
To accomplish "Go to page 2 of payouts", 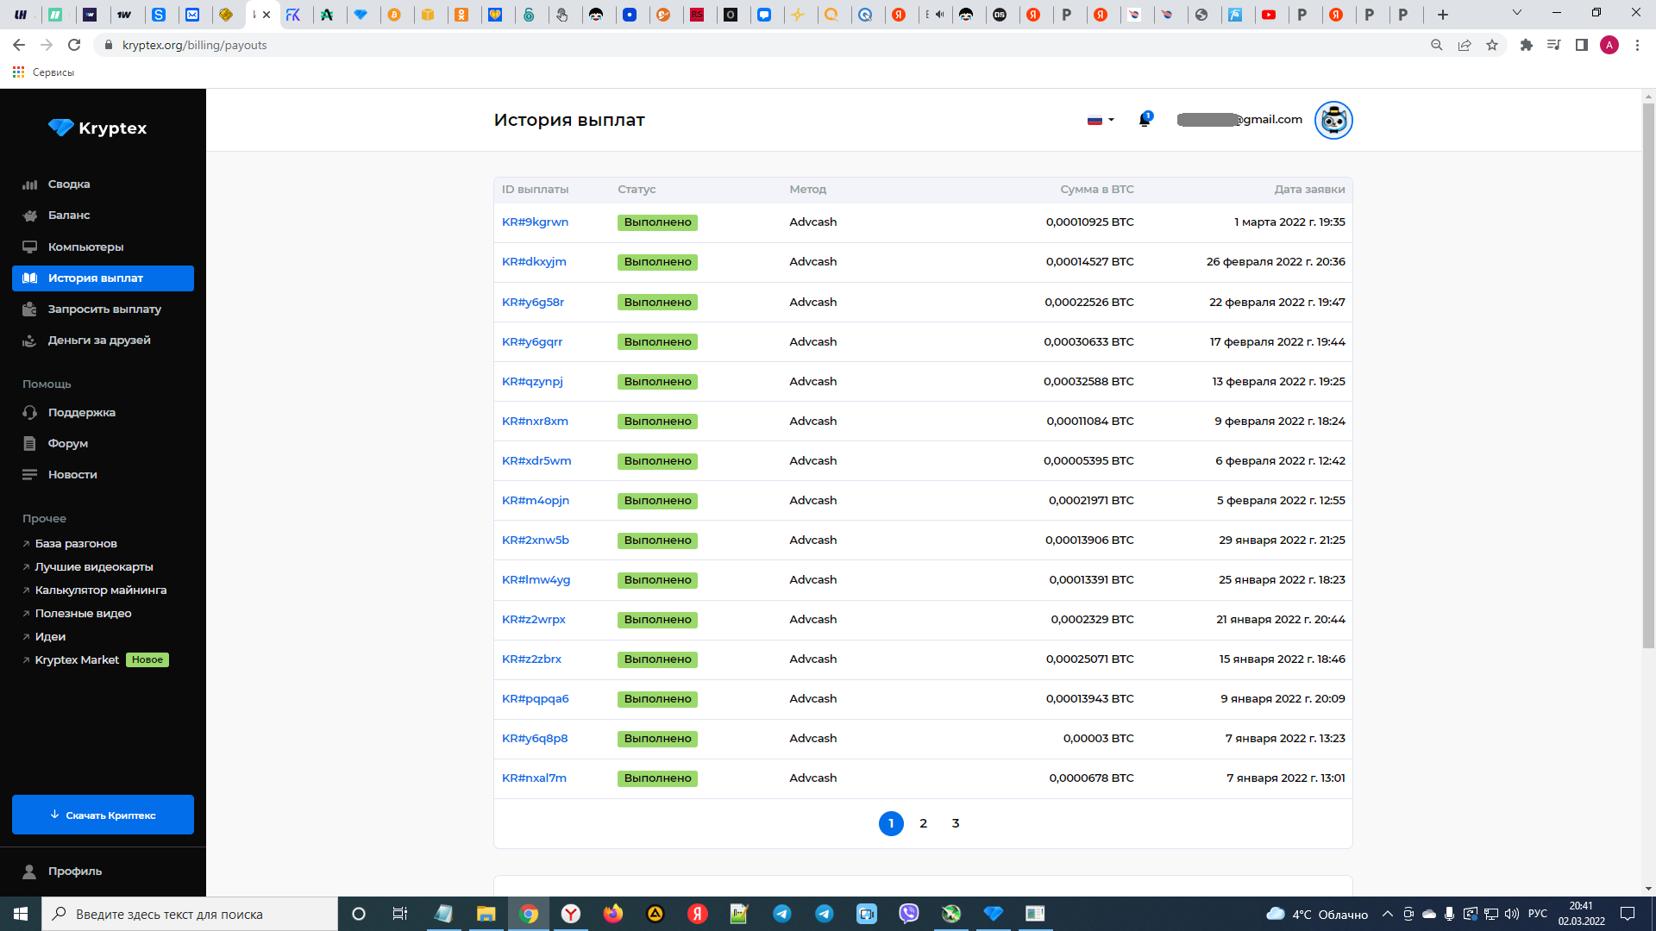I will (x=923, y=823).
